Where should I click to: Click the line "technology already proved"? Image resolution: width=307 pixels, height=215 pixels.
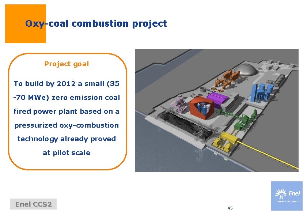point(67,139)
